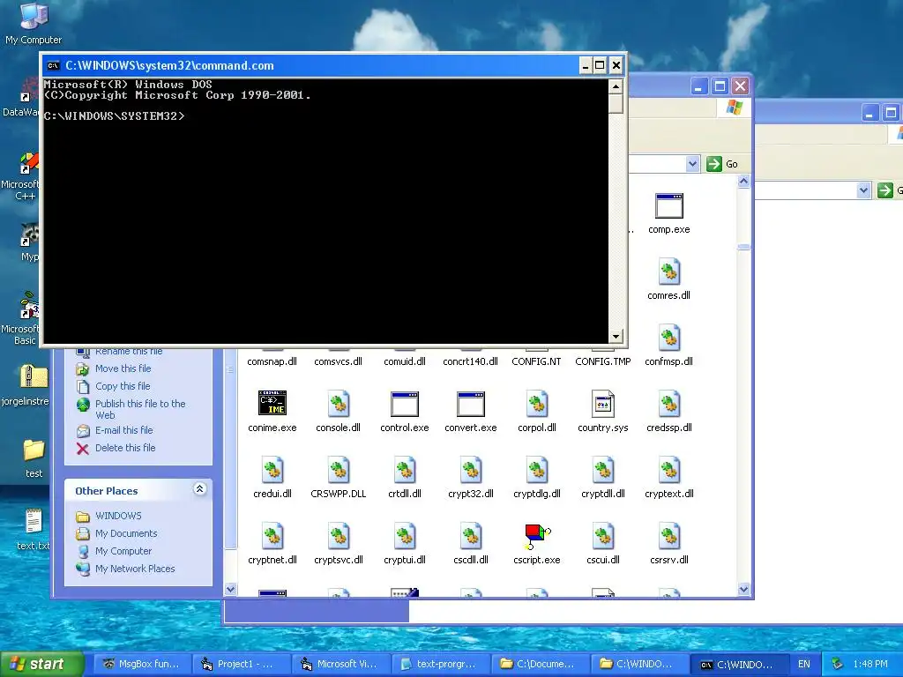Click the EN language indicator
The image size is (903, 677).
[804, 664]
